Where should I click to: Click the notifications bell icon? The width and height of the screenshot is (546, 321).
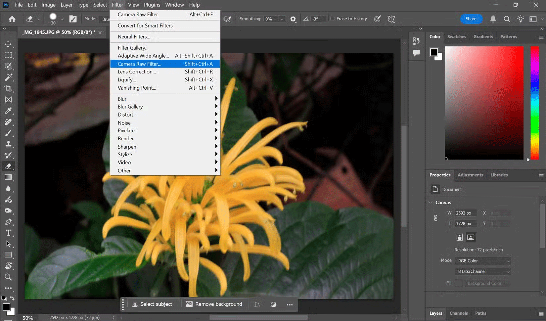click(493, 19)
